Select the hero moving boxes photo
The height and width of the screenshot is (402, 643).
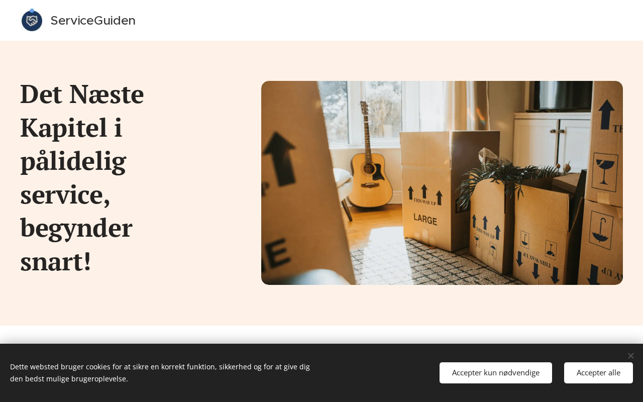click(442, 183)
